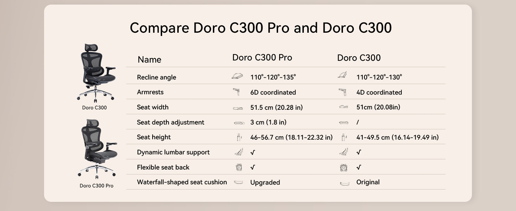Click the Doro C300 recline angle icon
The width and height of the screenshot is (516, 211).
click(x=342, y=75)
